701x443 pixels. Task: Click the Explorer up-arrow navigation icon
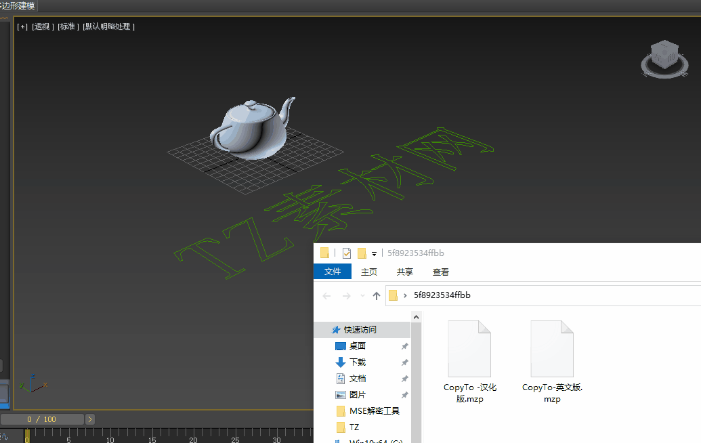(x=377, y=296)
